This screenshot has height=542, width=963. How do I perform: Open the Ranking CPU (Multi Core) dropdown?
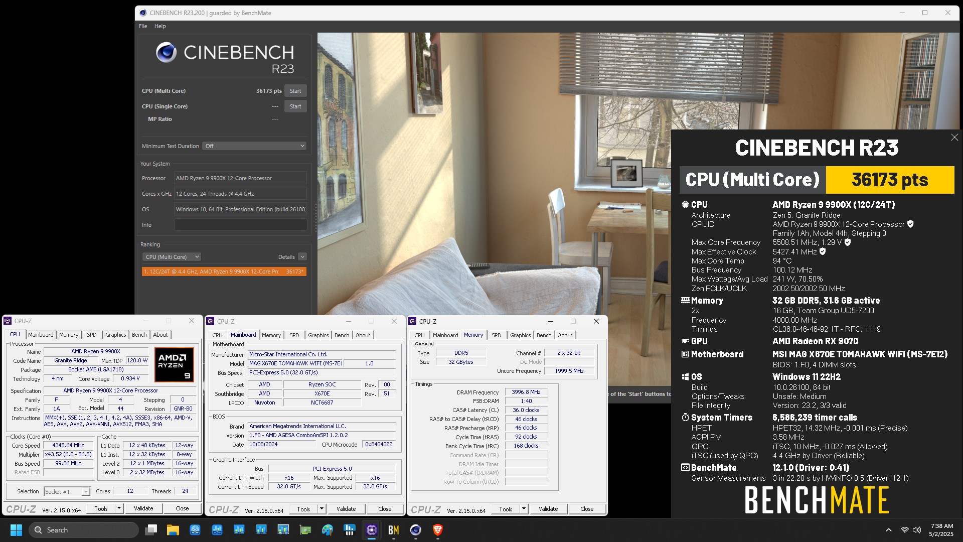(172, 257)
